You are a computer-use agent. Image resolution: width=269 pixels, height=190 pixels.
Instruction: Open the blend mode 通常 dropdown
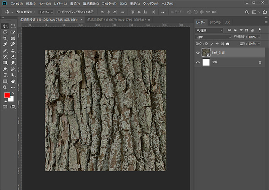(214, 37)
